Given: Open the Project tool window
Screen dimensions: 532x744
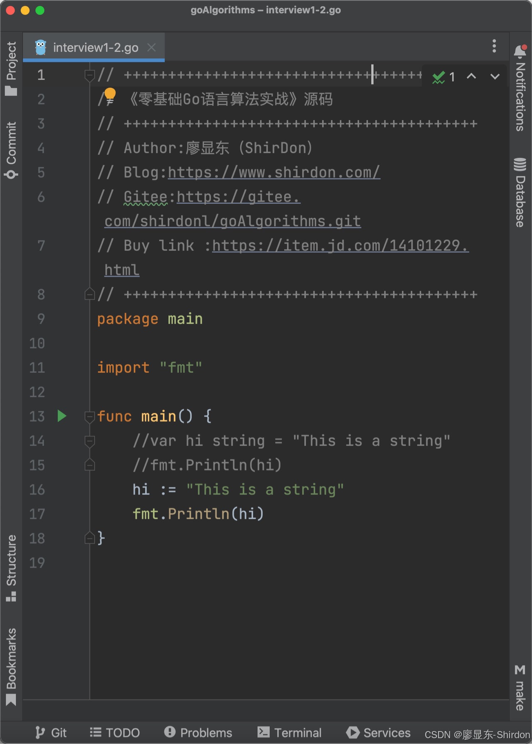Looking at the screenshot, I should [x=11, y=69].
